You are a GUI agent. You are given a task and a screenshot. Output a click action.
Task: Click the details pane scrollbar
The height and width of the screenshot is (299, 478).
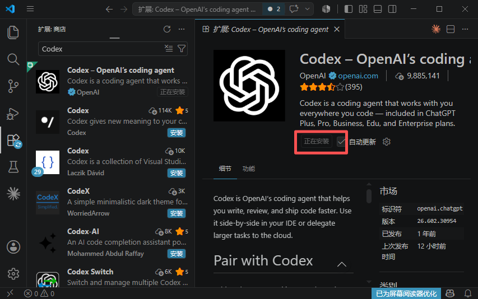pyautogui.click(x=369, y=196)
